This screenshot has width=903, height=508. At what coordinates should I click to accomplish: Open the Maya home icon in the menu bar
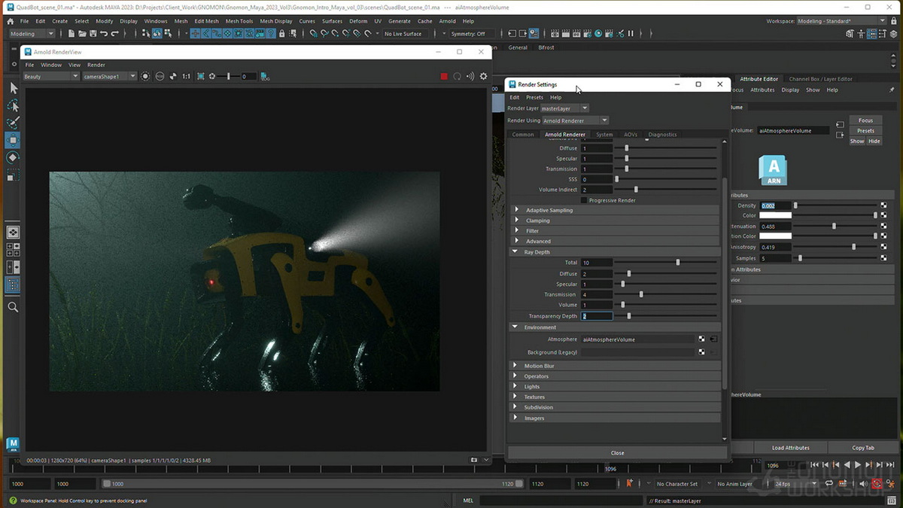click(11, 21)
